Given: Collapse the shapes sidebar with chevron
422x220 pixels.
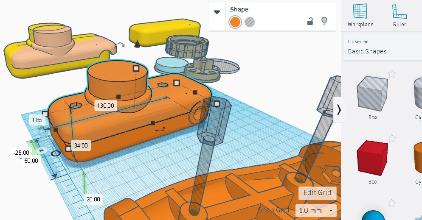Looking at the screenshot, I should pos(338,110).
